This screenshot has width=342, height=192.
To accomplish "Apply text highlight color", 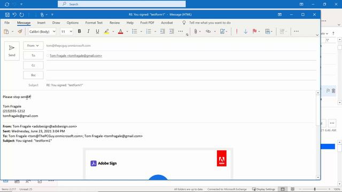I will click(x=106, y=31).
